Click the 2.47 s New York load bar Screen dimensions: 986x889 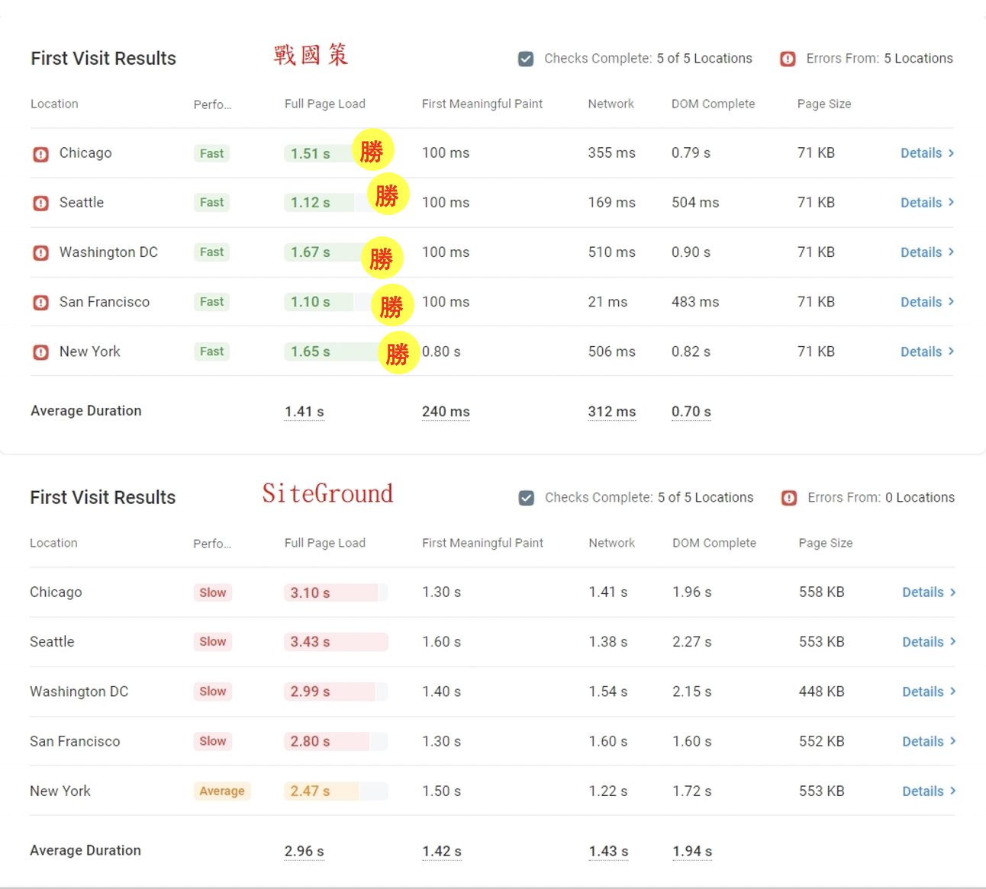coord(336,791)
